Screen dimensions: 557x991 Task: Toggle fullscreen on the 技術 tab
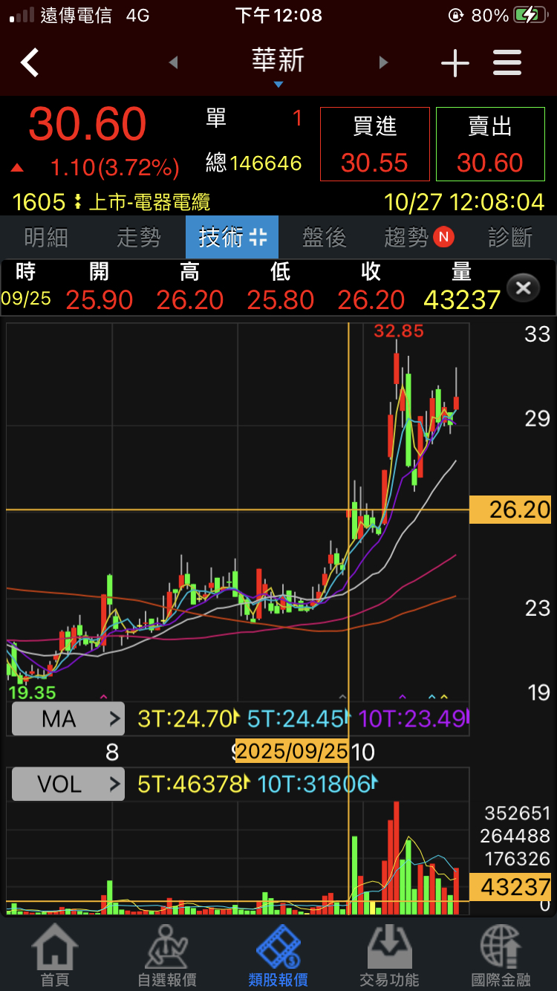click(x=258, y=237)
